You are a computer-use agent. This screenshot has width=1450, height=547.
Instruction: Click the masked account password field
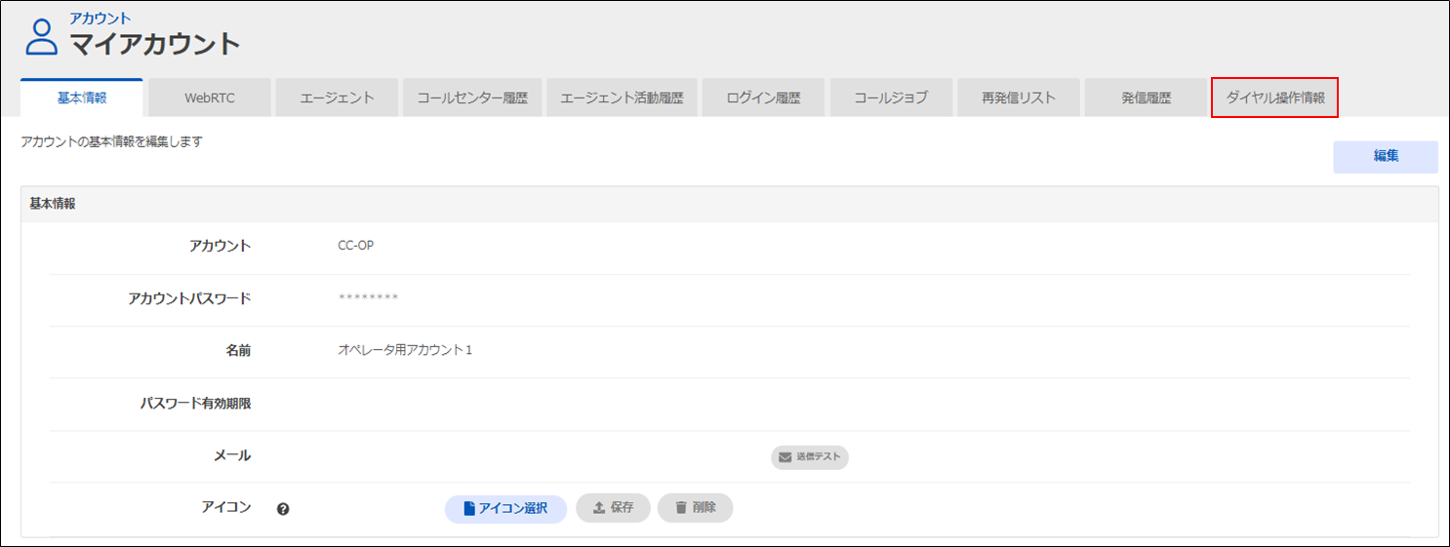(368, 297)
